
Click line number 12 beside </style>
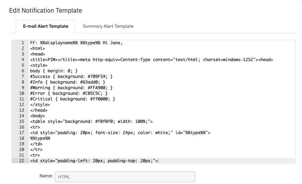coord(22,105)
